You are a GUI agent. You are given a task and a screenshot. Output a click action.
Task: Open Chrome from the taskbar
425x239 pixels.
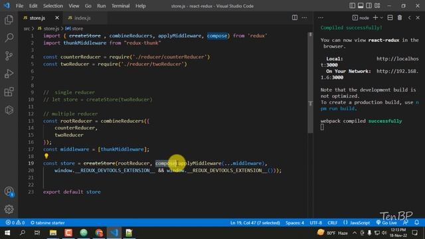99,233
